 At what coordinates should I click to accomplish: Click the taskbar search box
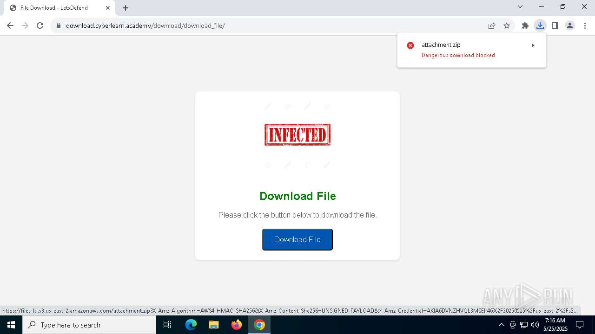pyautogui.click(x=89, y=325)
